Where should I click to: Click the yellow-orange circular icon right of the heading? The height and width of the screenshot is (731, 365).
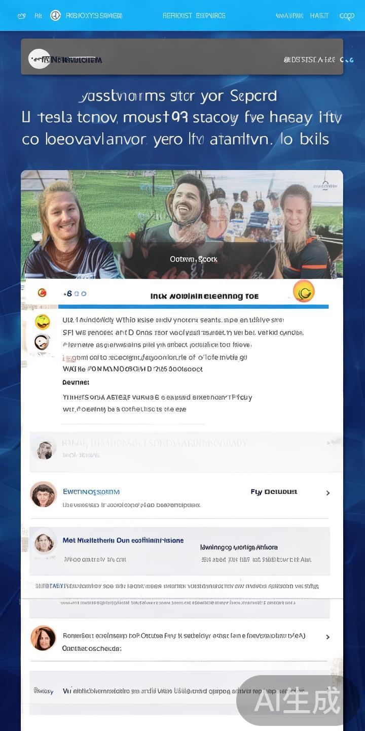coord(304,291)
